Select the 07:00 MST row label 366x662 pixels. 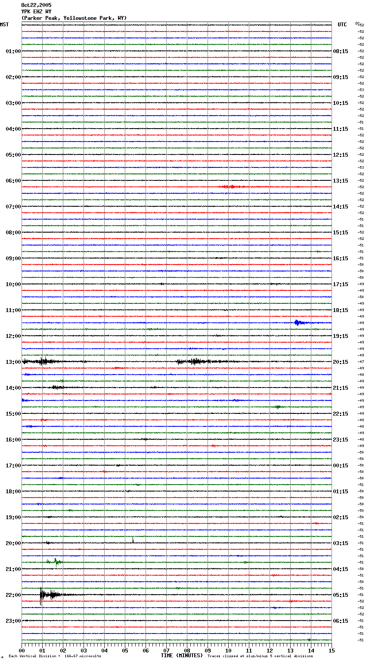13,207
